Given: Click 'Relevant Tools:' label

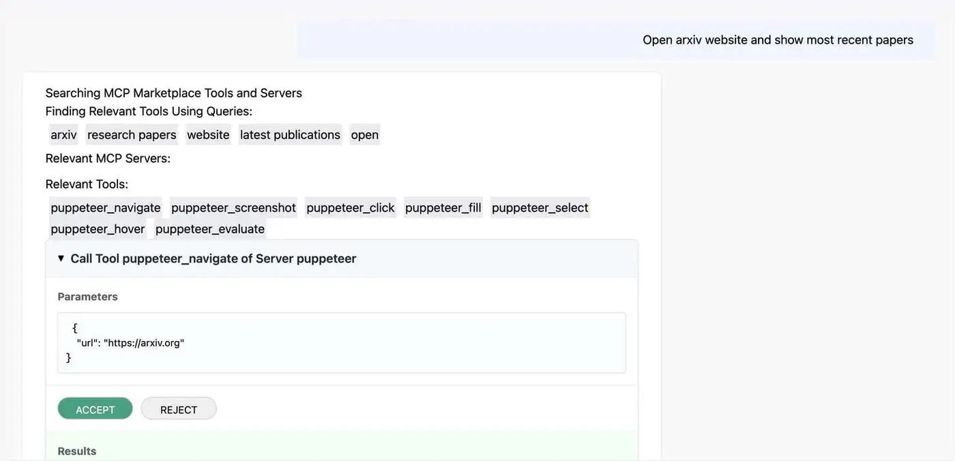Looking at the screenshot, I should [87, 184].
